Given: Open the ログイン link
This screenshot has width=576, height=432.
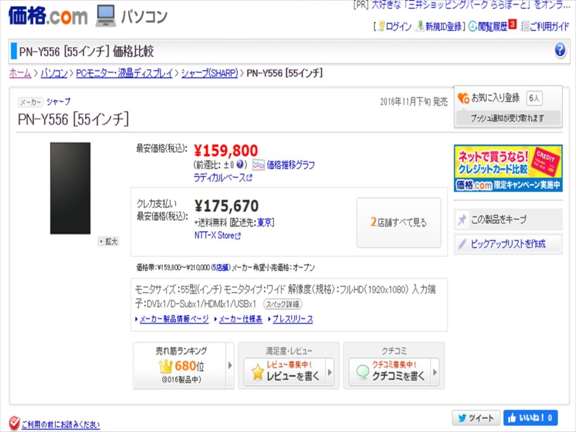Looking at the screenshot, I should click(399, 26).
